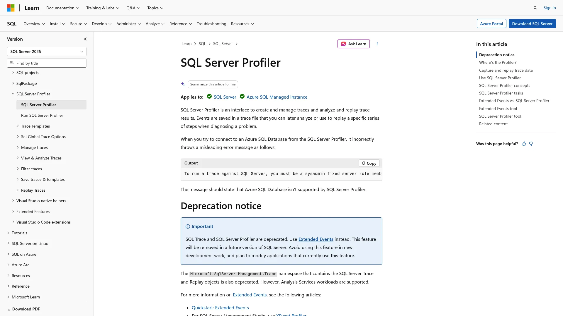Click the Important info circle icon
563x316 pixels.
coord(188,226)
